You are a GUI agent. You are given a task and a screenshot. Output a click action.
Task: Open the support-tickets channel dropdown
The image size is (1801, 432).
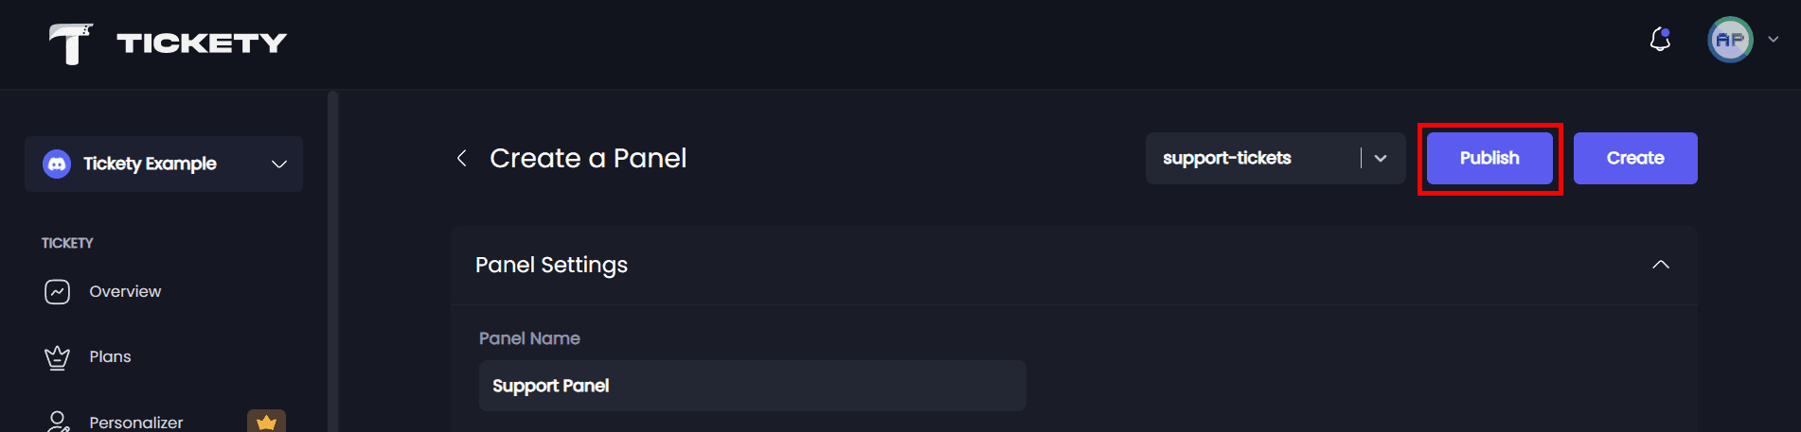1380,159
